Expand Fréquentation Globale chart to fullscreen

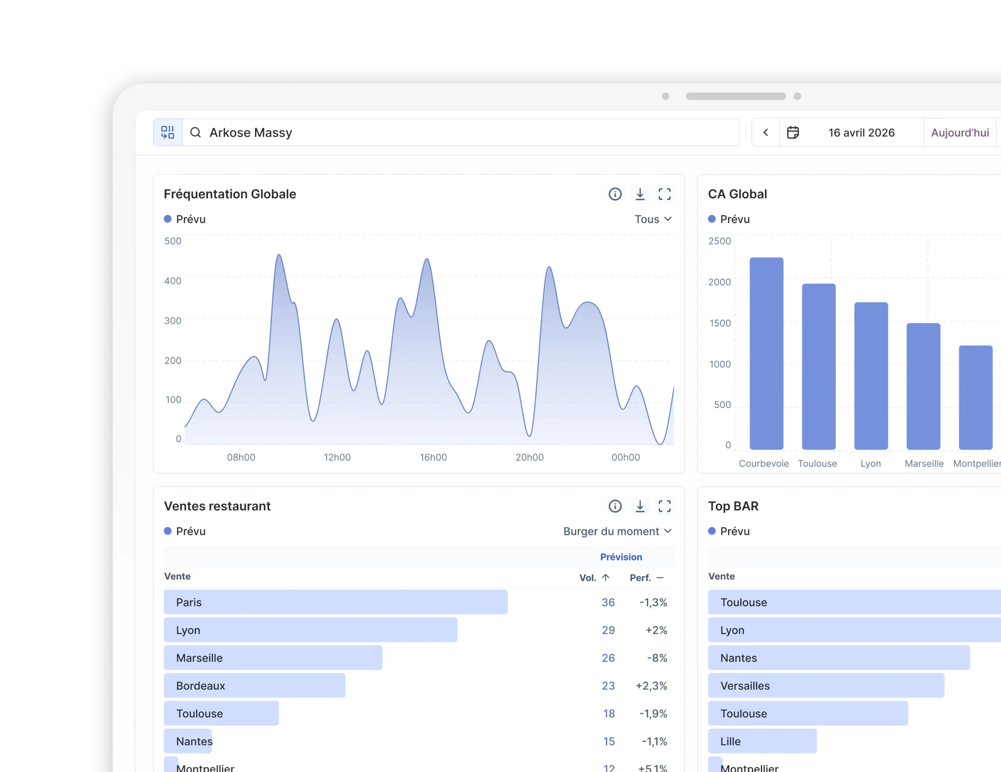tap(665, 194)
